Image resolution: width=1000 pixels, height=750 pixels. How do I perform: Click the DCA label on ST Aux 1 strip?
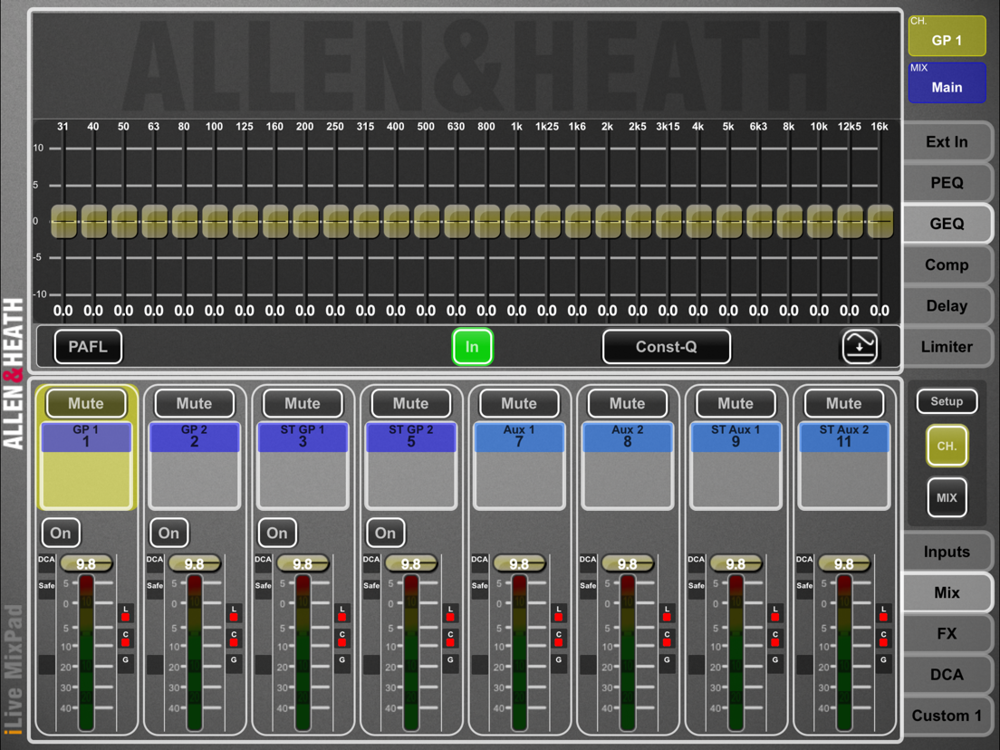(697, 559)
